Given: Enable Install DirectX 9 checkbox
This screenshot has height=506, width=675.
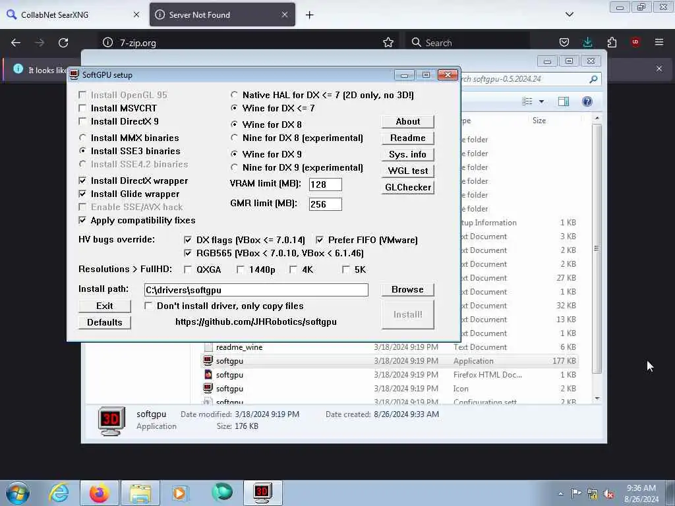Looking at the screenshot, I should click(x=82, y=121).
